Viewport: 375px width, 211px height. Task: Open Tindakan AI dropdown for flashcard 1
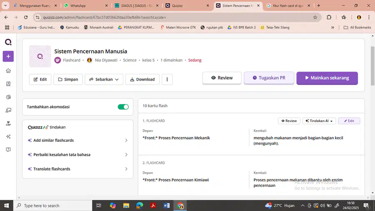point(319,121)
